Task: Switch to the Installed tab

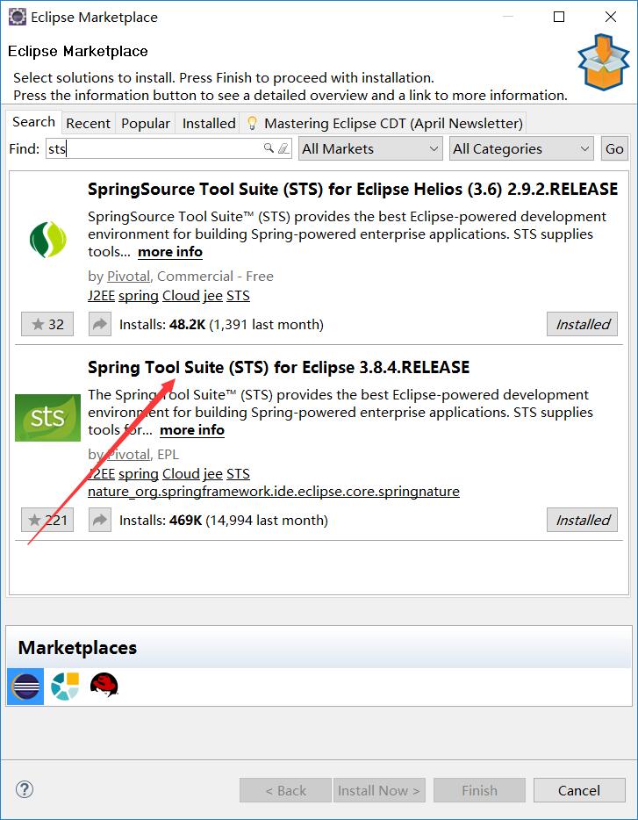Action: click(x=209, y=124)
